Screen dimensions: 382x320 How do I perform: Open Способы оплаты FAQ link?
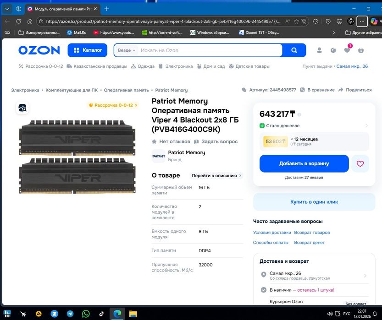(271, 243)
